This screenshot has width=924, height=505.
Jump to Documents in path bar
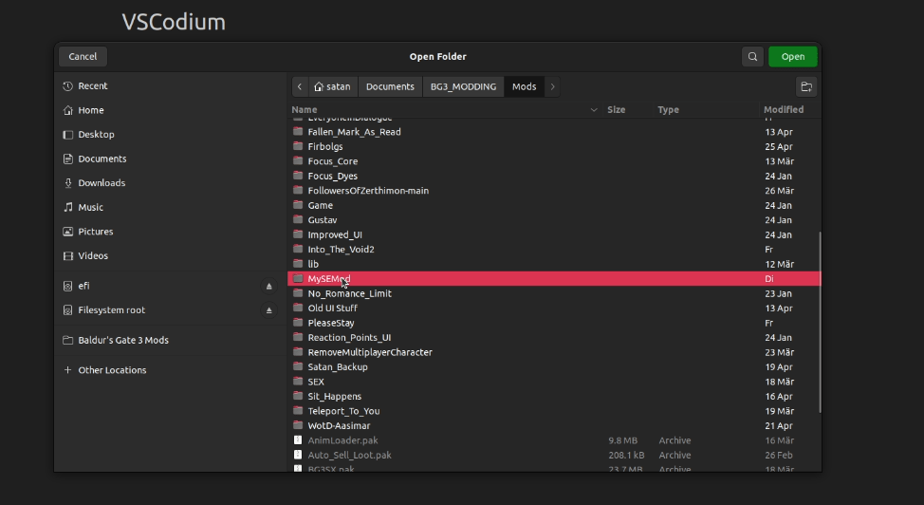click(x=390, y=86)
